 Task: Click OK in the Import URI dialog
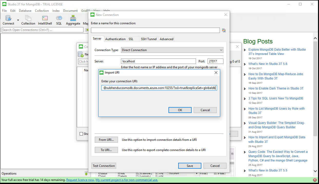coord(180,110)
